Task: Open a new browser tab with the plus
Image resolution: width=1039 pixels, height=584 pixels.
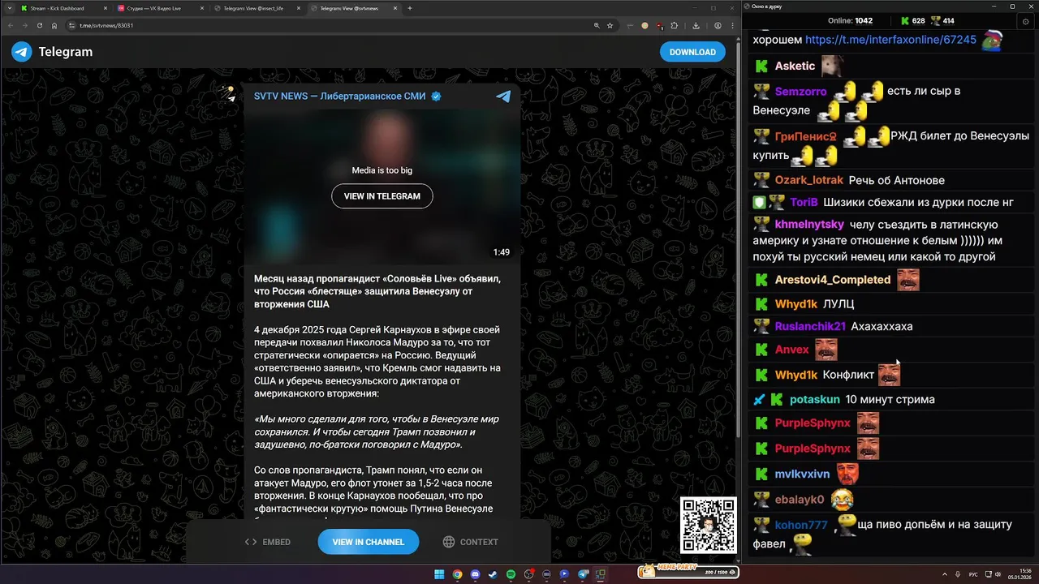Action: point(410,8)
